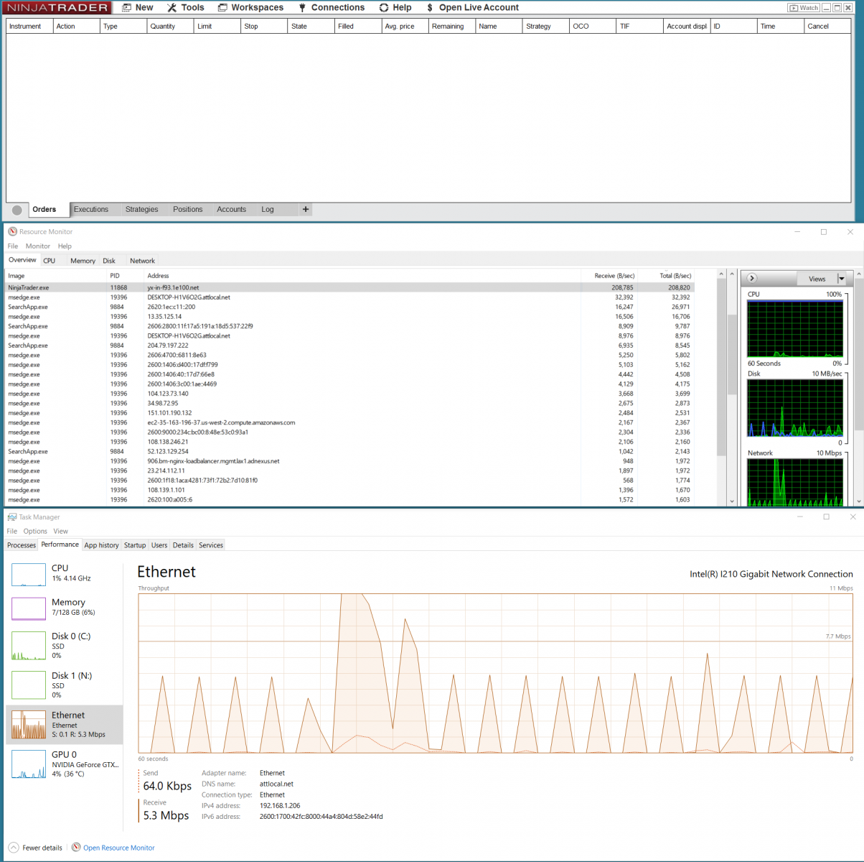
Task: Open Task Manager File menu
Action: pos(12,532)
